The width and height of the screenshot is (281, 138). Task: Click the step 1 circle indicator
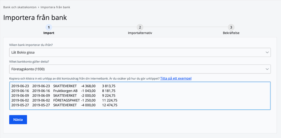(49, 27)
